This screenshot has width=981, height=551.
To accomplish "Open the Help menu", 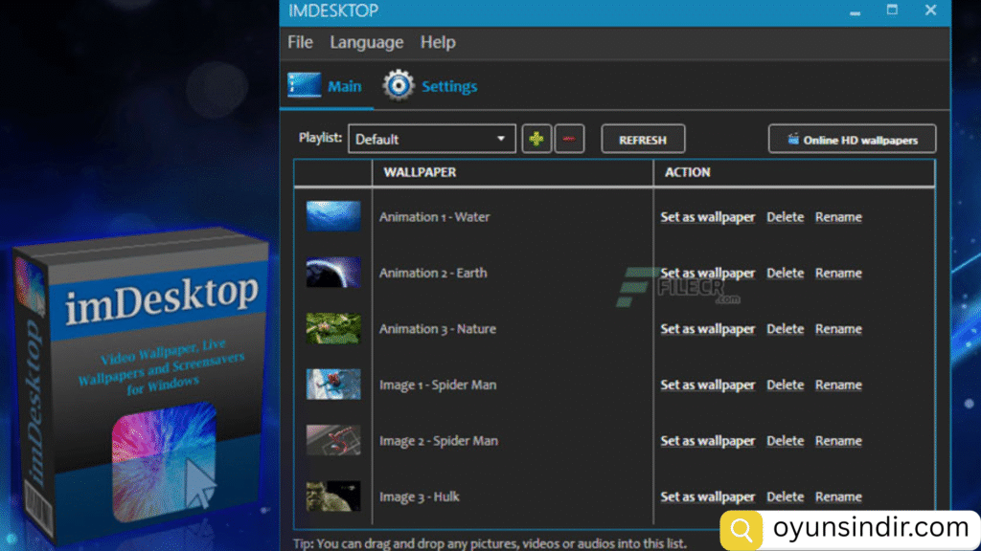I will (x=438, y=42).
